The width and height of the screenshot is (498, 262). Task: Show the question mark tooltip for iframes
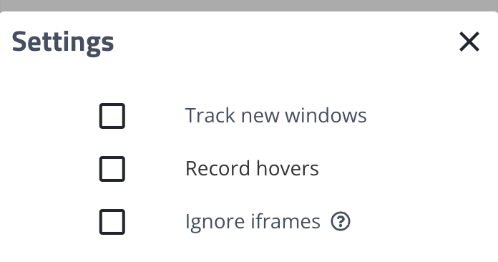point(341,221)
